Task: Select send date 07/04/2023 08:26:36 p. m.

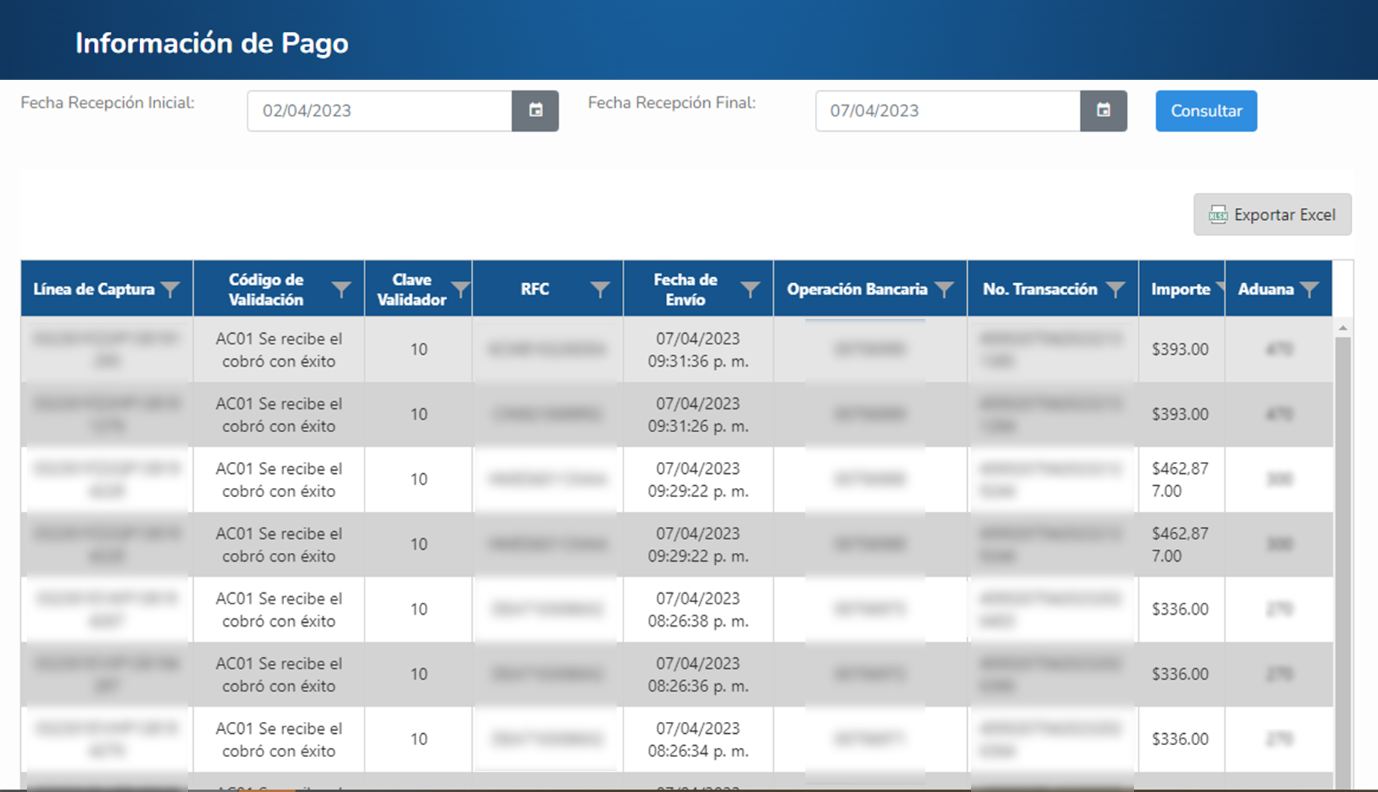Action: coord(698,674)
